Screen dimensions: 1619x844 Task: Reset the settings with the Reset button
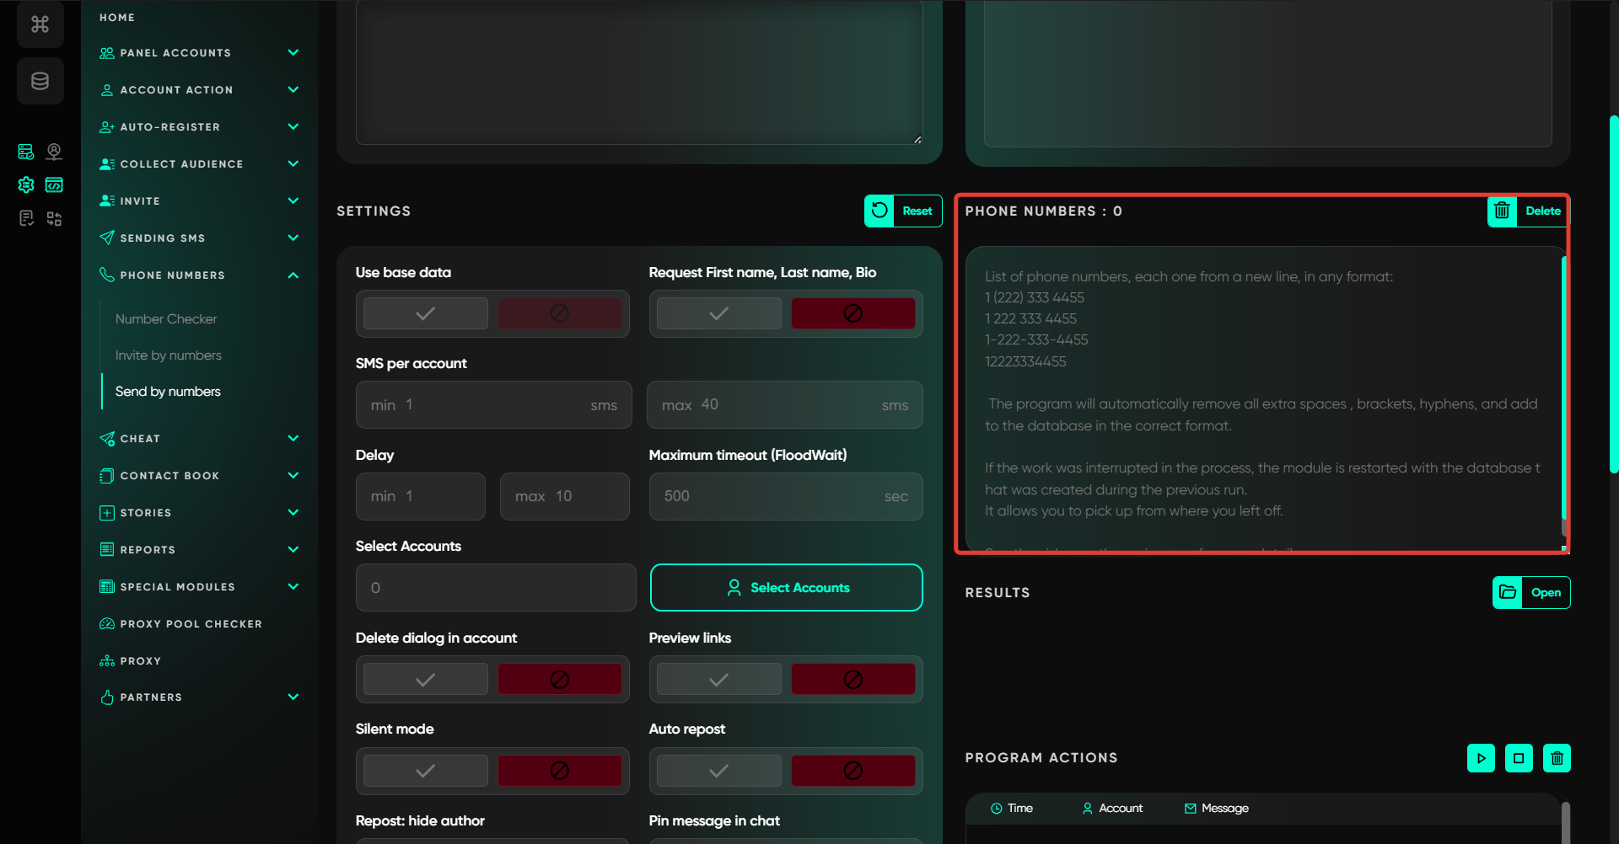[x=903, y=211]
